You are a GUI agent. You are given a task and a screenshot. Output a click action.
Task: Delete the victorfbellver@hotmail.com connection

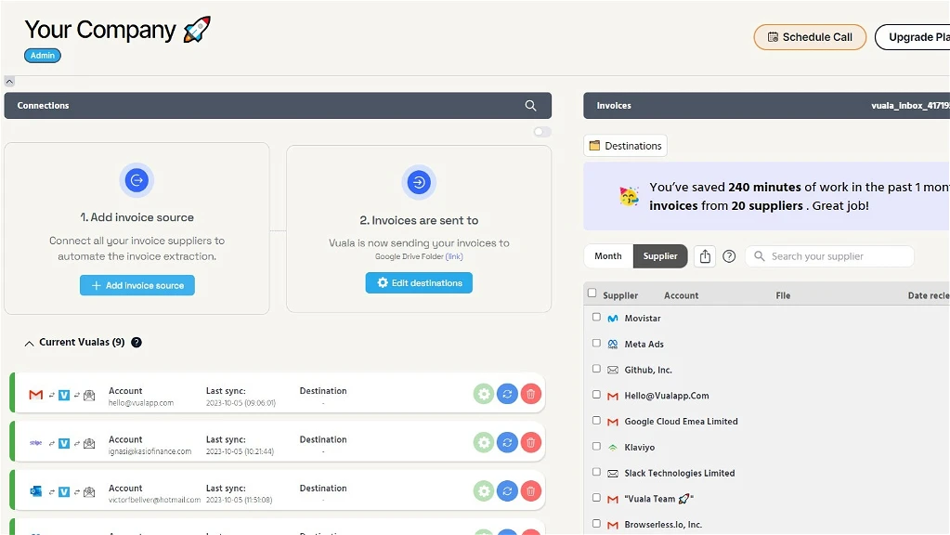click(531, 490)
